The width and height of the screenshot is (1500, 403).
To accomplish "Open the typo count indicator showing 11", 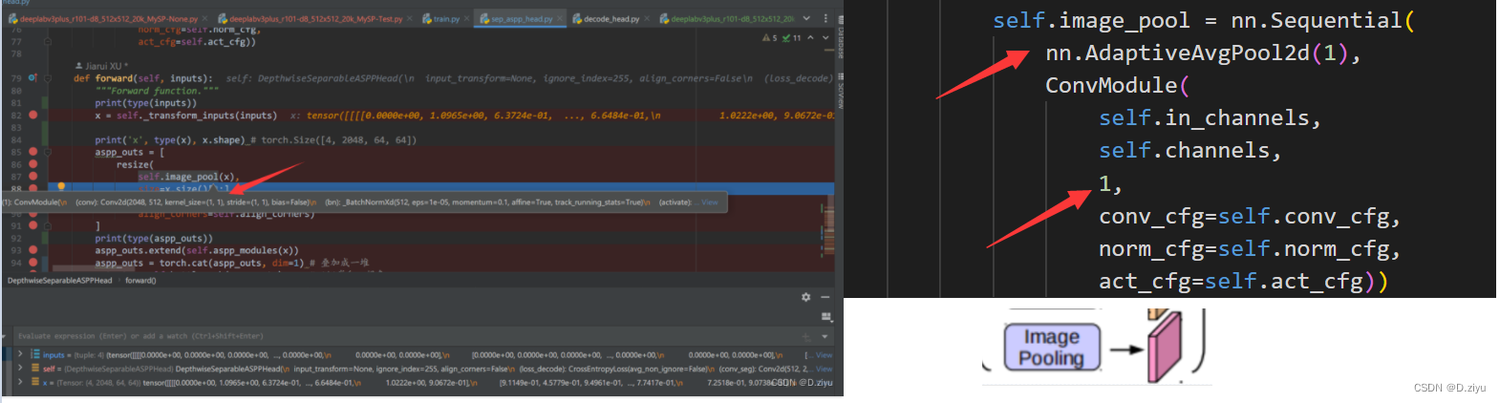I will pyautogui.click(x=792, y=38).
